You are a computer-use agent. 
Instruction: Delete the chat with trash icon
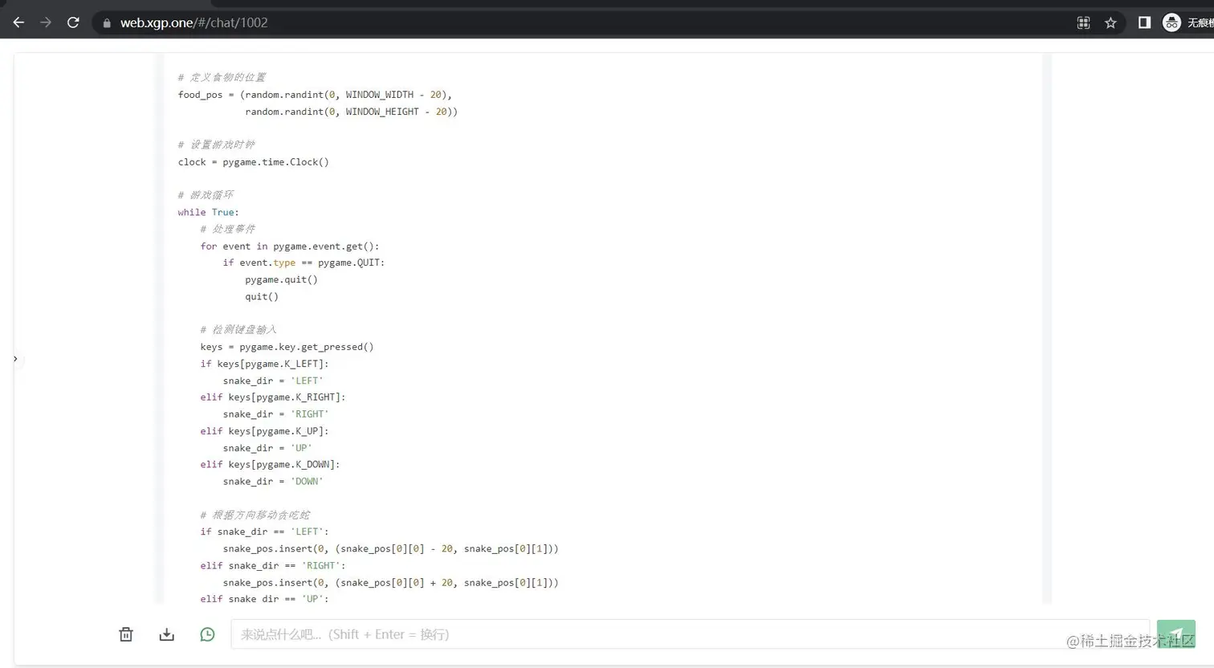(x=126, y=634)
